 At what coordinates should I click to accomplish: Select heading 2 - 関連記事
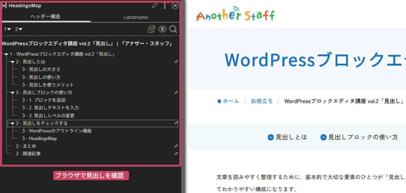28,154
